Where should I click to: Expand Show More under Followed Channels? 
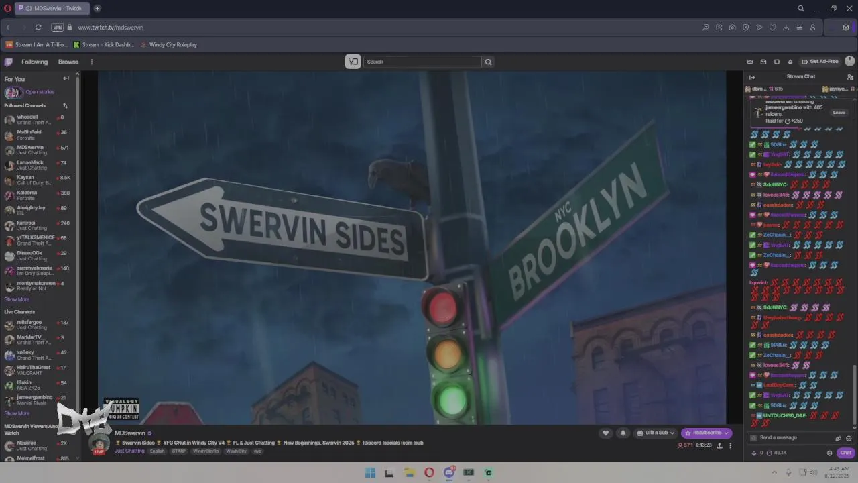coord(17,299)
